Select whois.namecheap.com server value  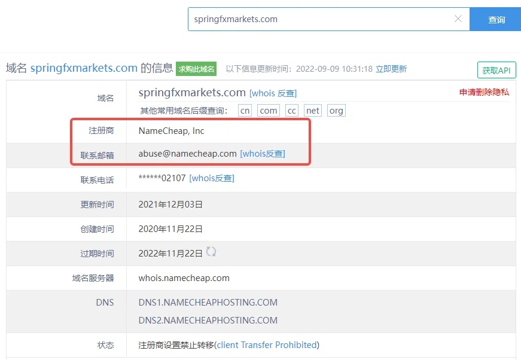click(x=184, y=278)
